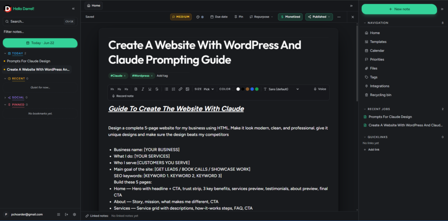Apply Heading 1 formatting
Screen dimensions: 448x221
[x=112, y=89]
